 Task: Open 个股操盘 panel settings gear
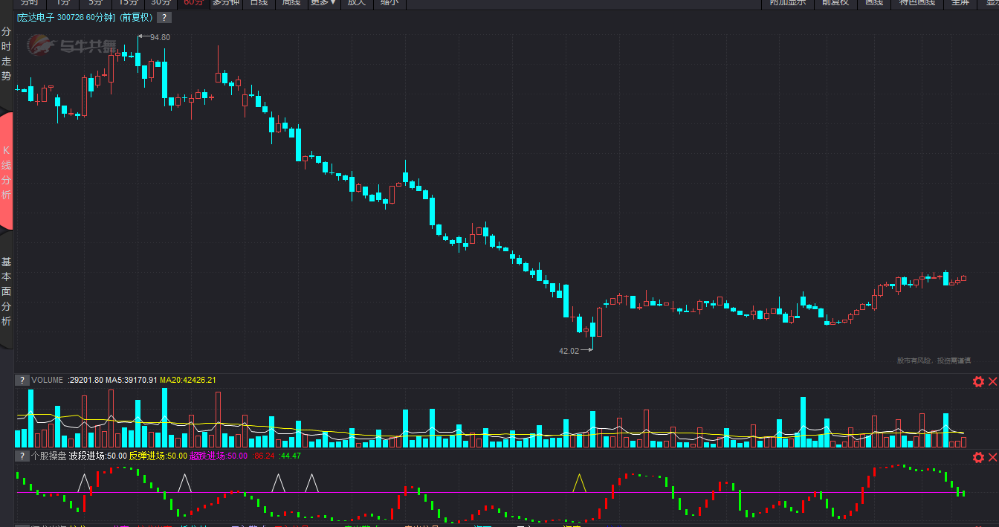coord(978,457)
